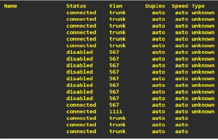Click the first disabled status entry
Viewport: 218px width, 140px height.
(79, 52)
